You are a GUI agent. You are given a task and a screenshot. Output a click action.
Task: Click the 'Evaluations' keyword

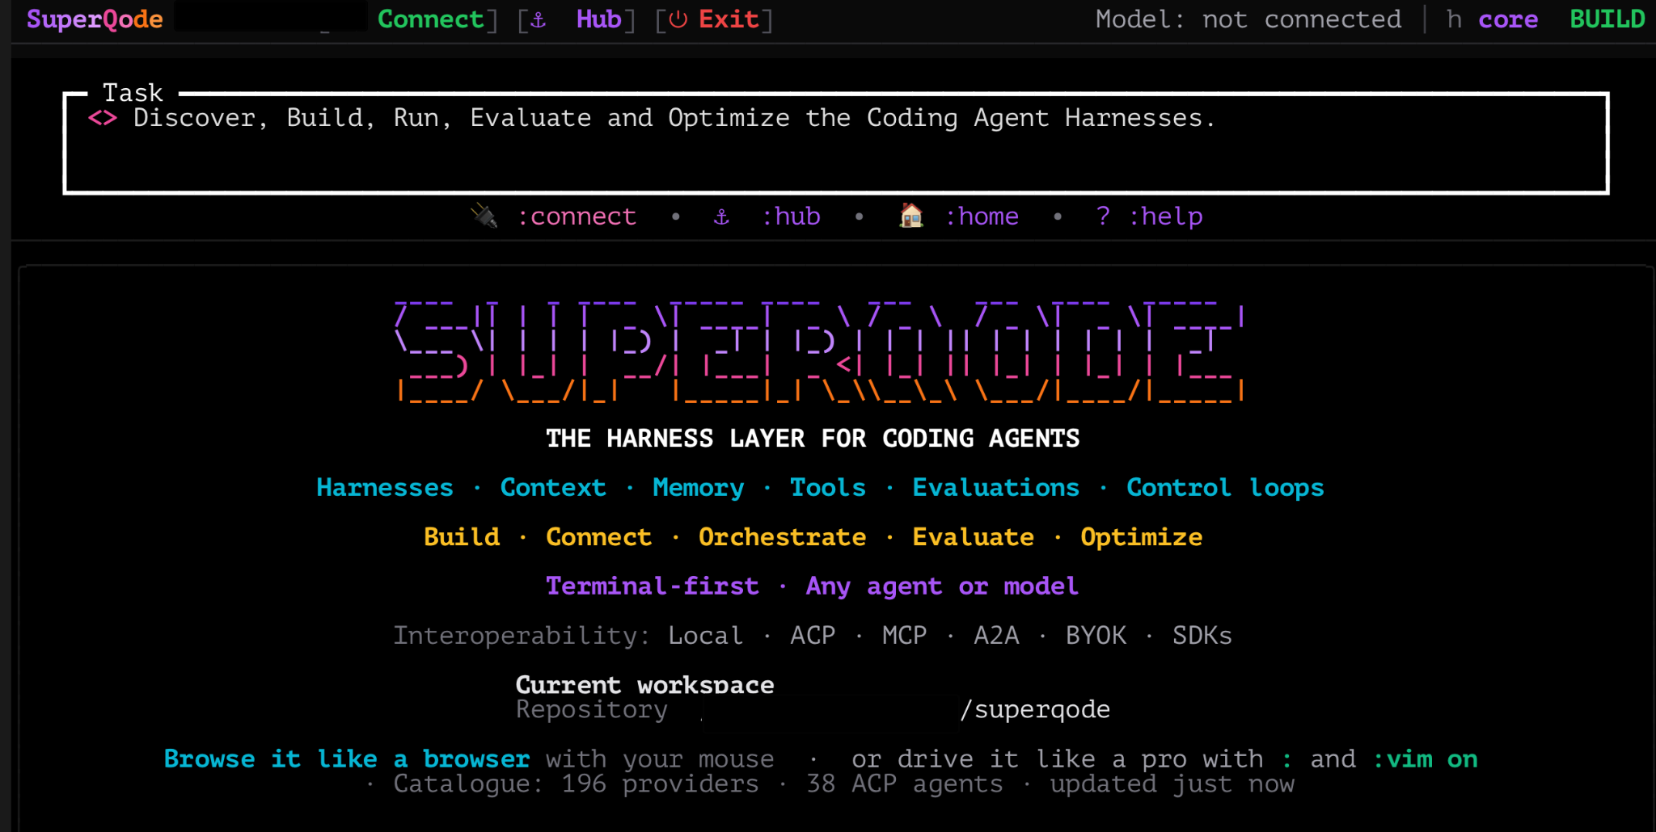tap(995, 488)
